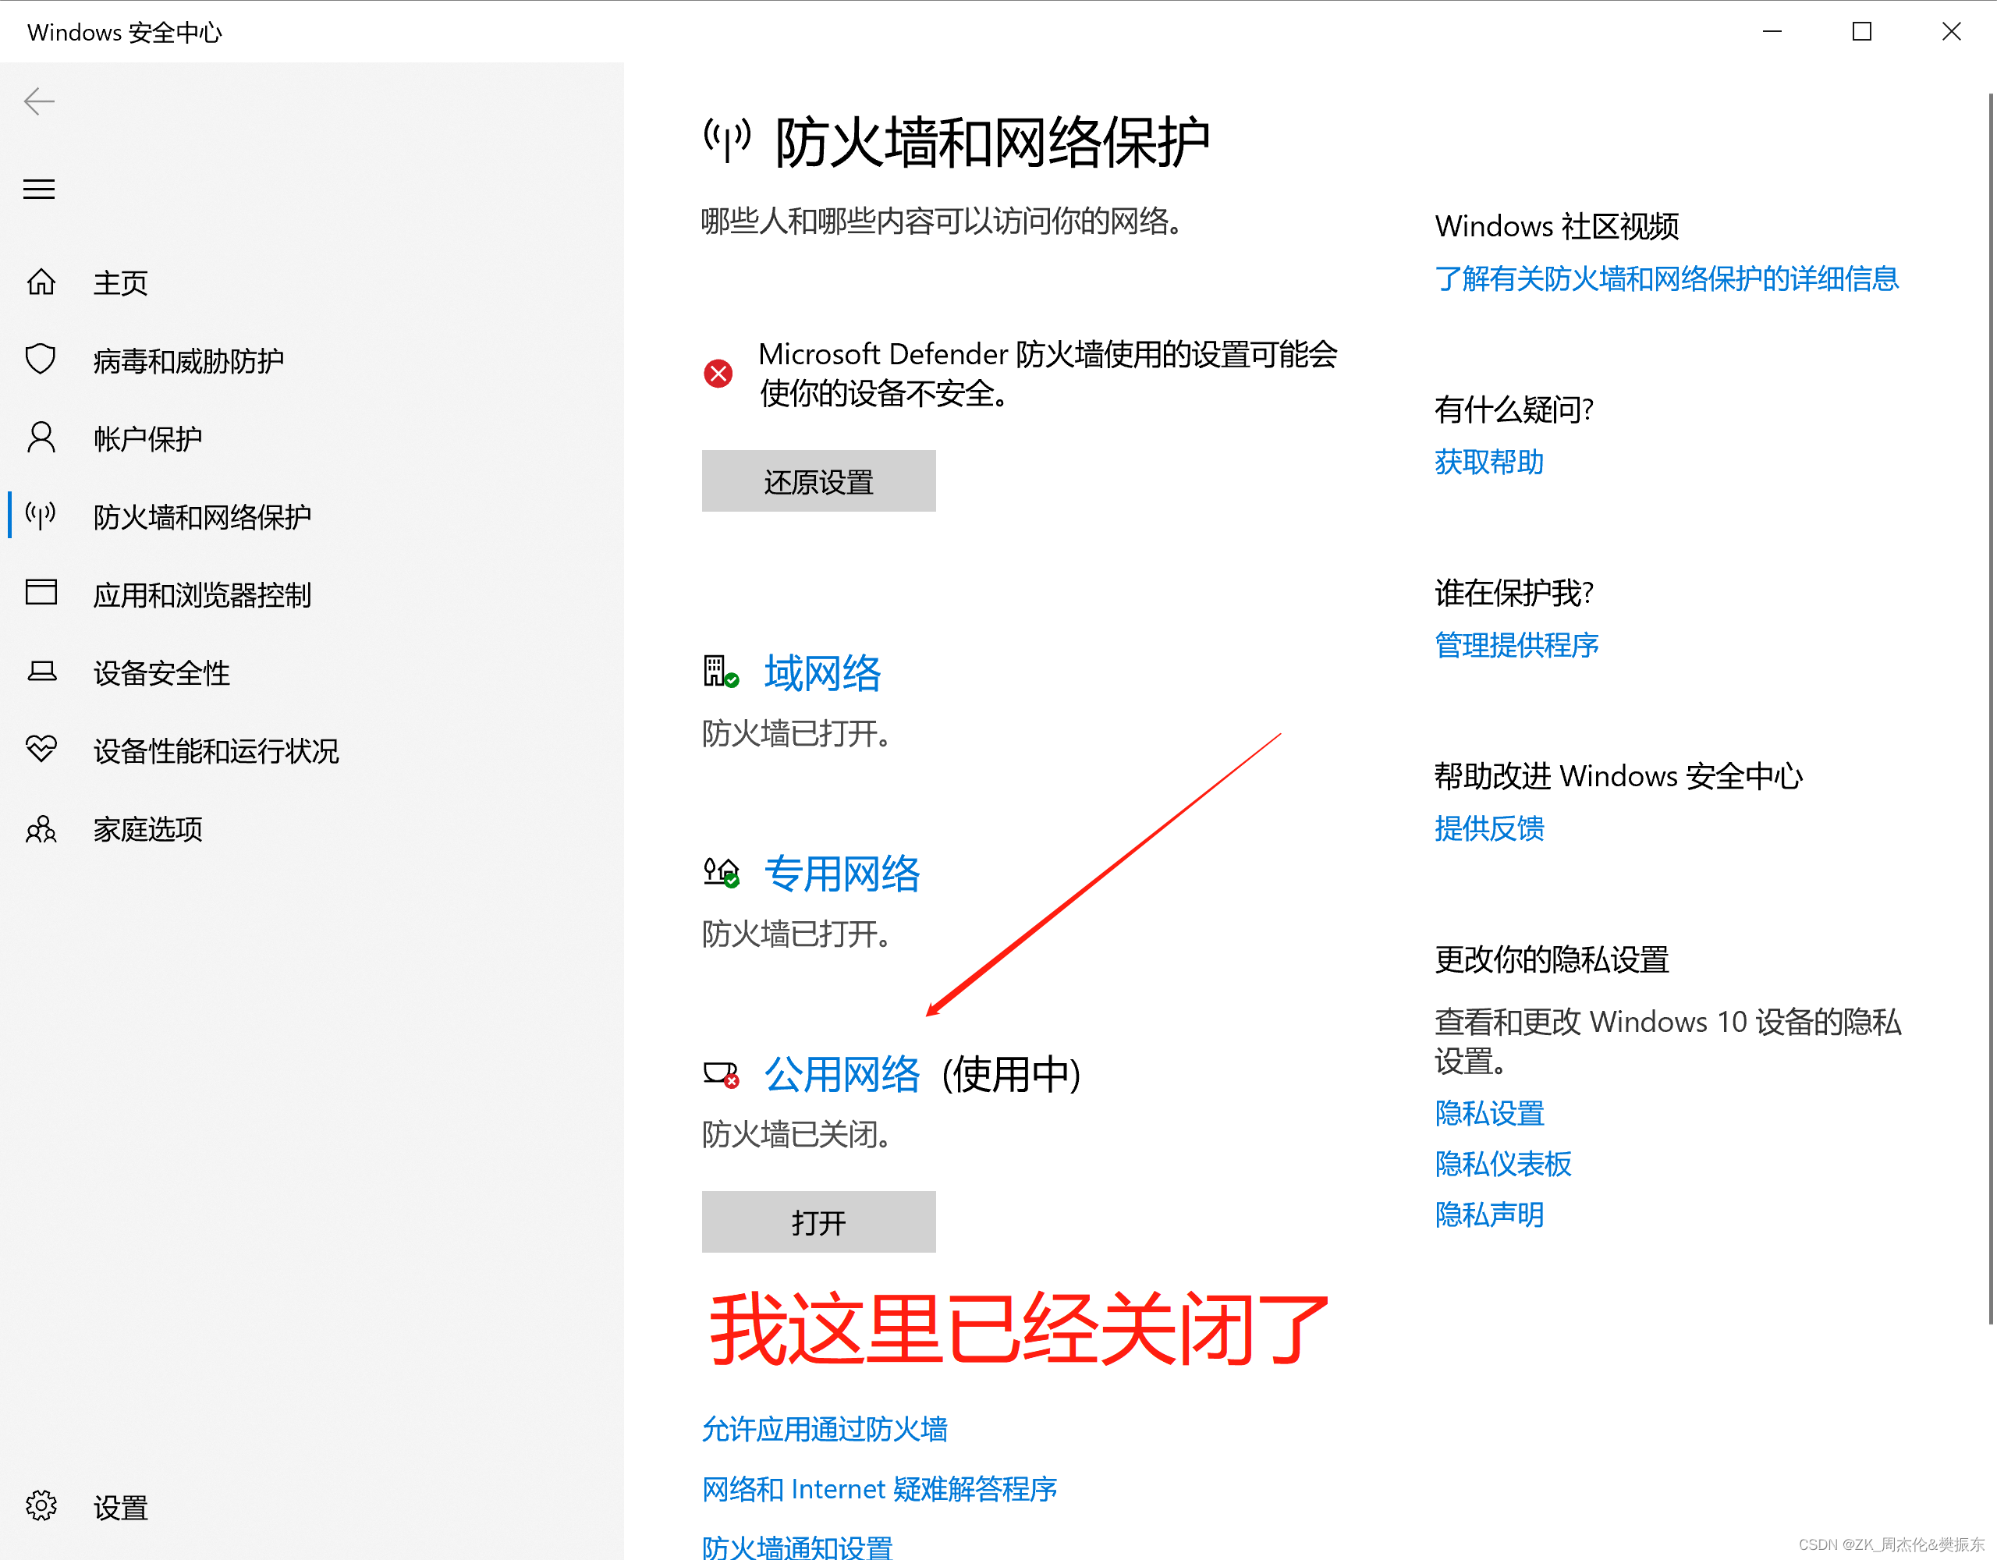Screen dimensions: 1997x1560
Task: Click 允许应用通过防火墙 link
Action: pyautogui.click(x=824, y=1428)
